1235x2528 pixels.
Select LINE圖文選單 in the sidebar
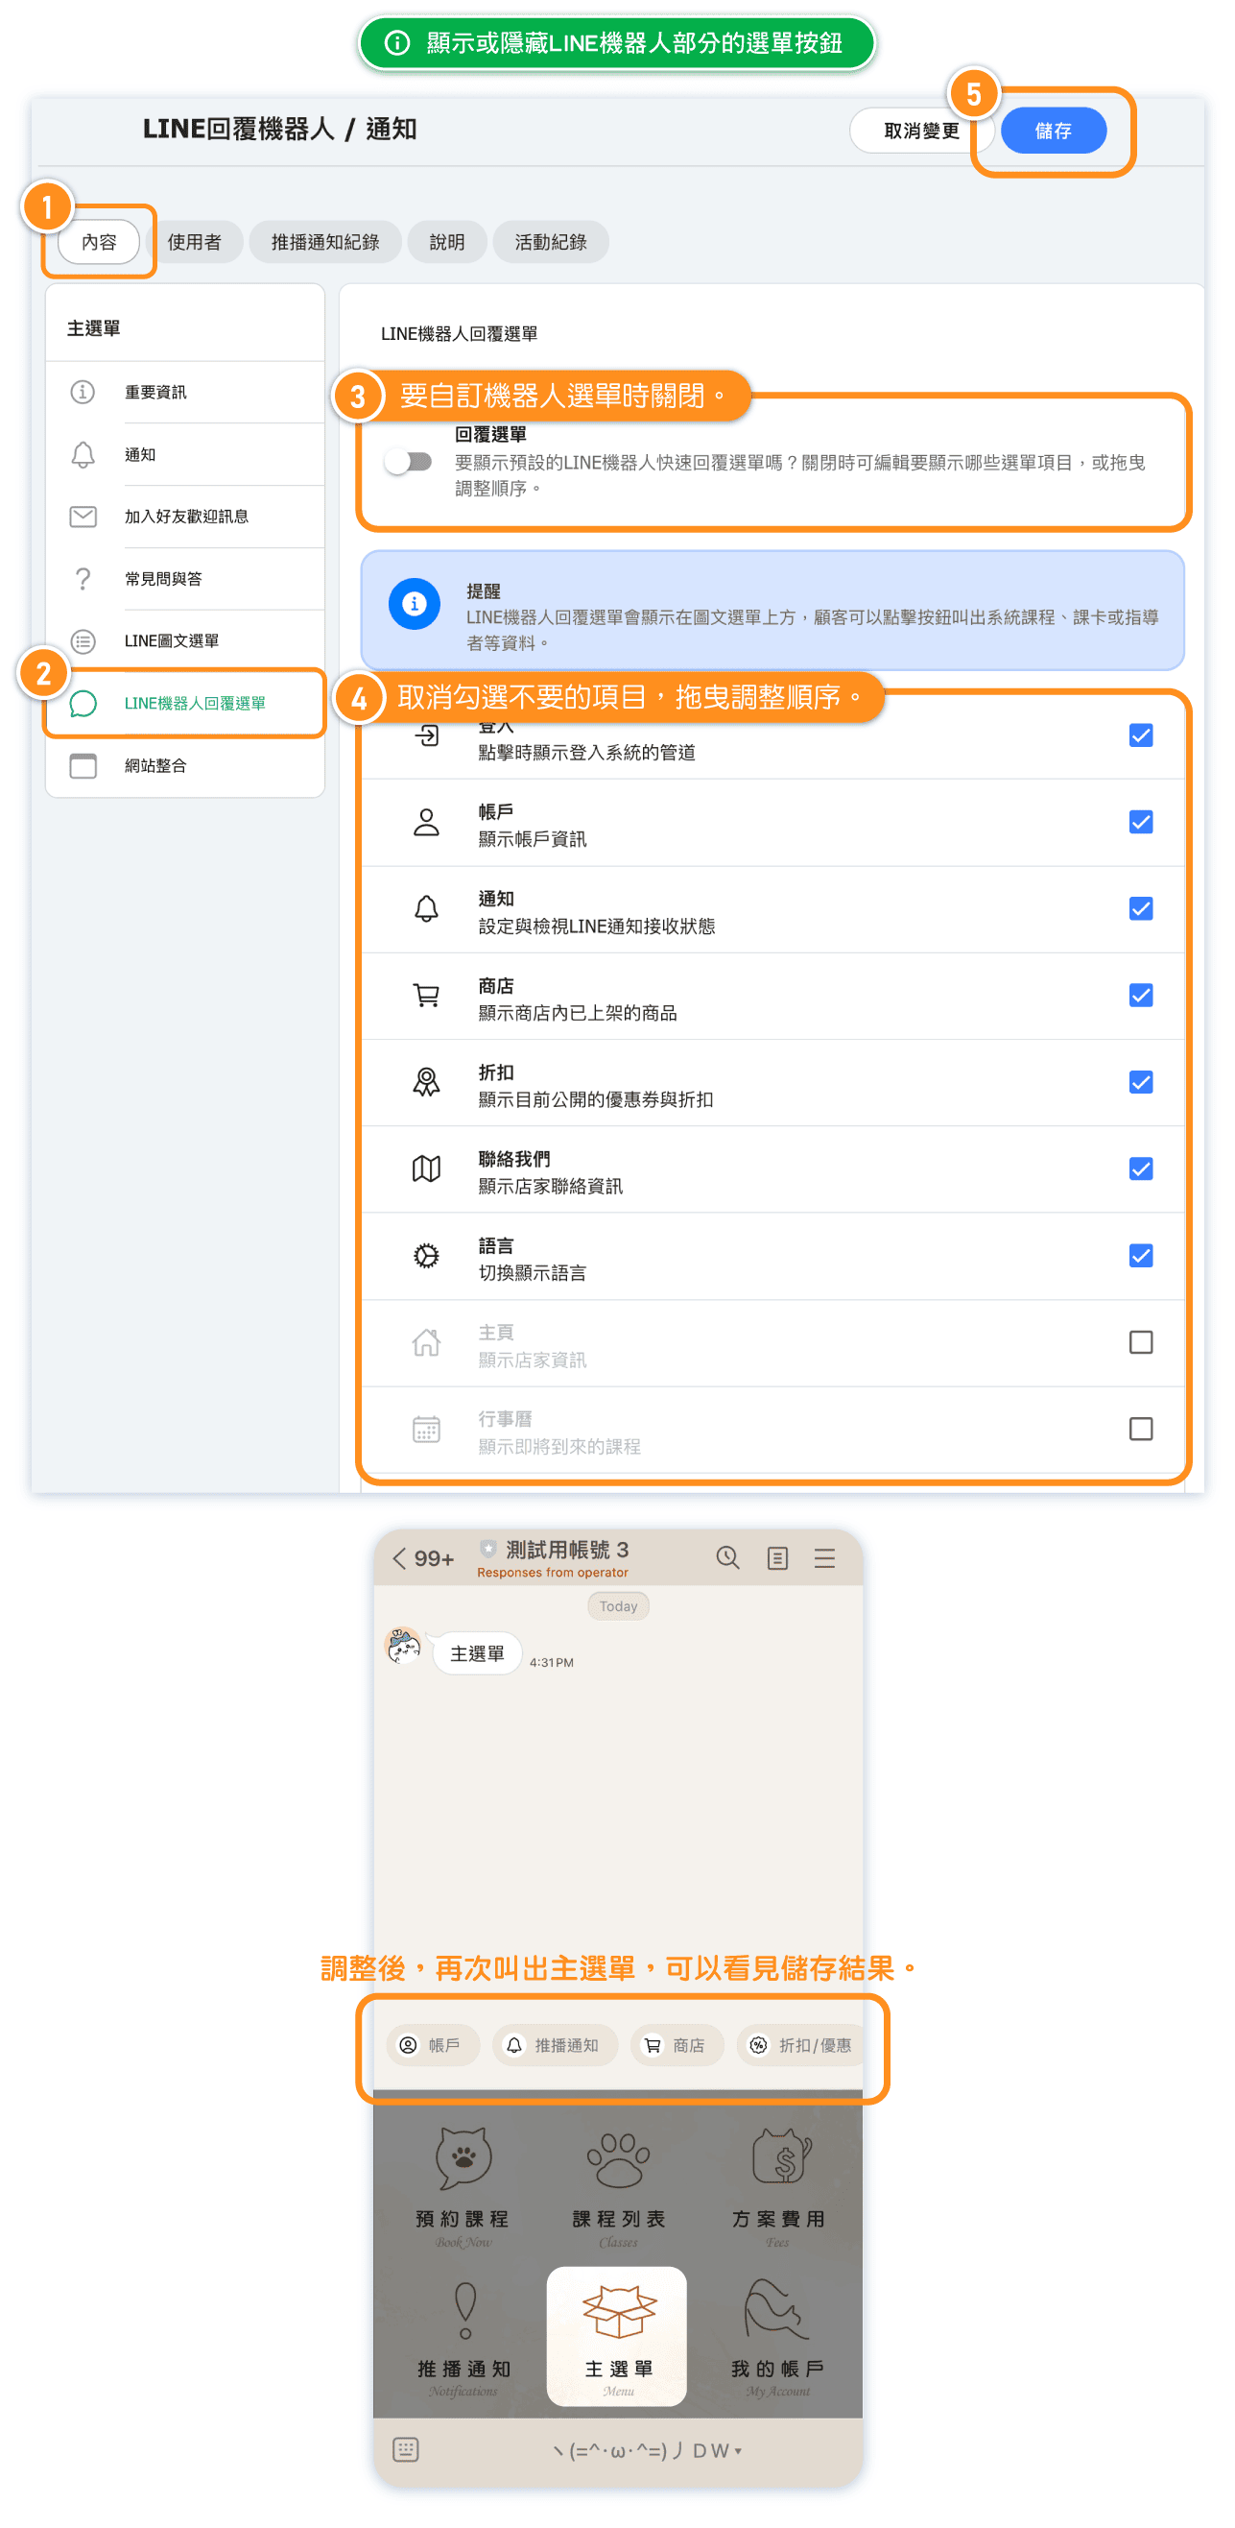click(x=172, y=640)
